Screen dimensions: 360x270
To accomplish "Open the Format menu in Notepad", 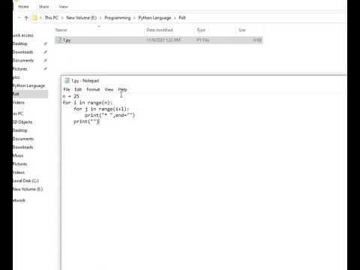I will tap(93, 89).
